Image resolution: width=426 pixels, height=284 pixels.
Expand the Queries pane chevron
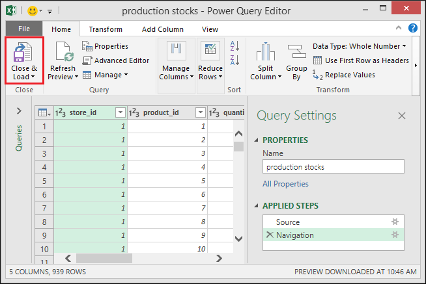[19, 111]
